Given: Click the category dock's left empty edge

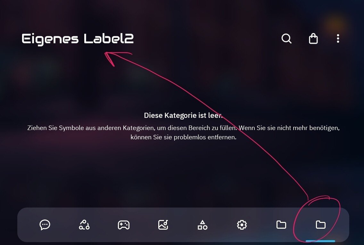Looking at the screenshot, I should coord(26,225).
